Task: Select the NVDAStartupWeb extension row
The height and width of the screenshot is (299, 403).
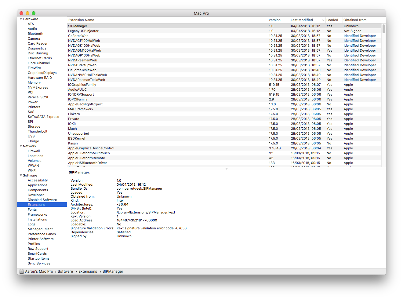Action: tap(224, 65)
